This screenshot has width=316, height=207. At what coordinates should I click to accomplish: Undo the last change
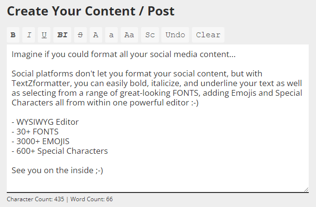pyautogui.click(x=175, y=35)
